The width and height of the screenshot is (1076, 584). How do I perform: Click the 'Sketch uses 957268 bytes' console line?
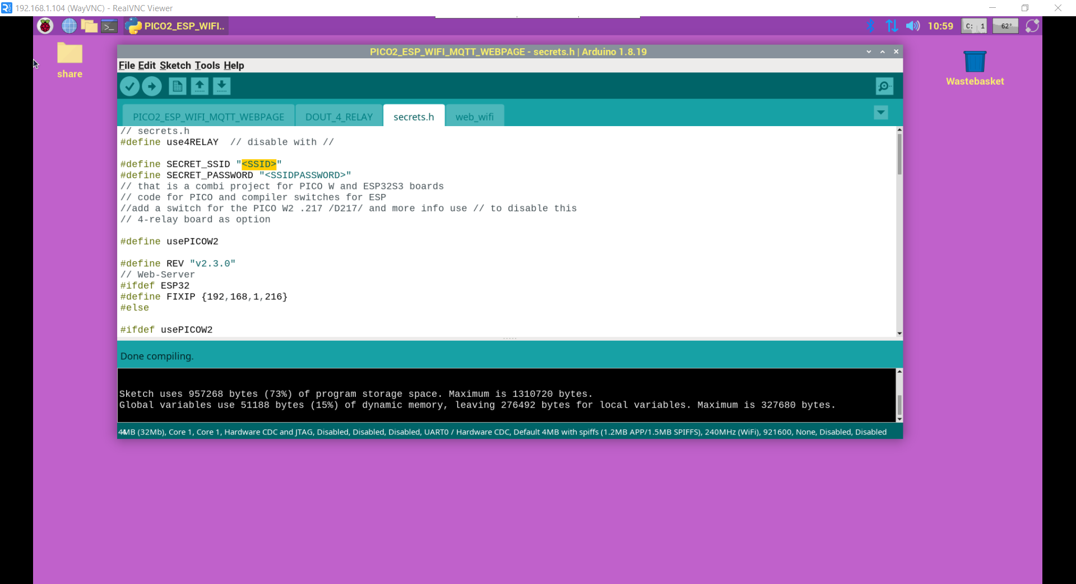tap(356, 394)
